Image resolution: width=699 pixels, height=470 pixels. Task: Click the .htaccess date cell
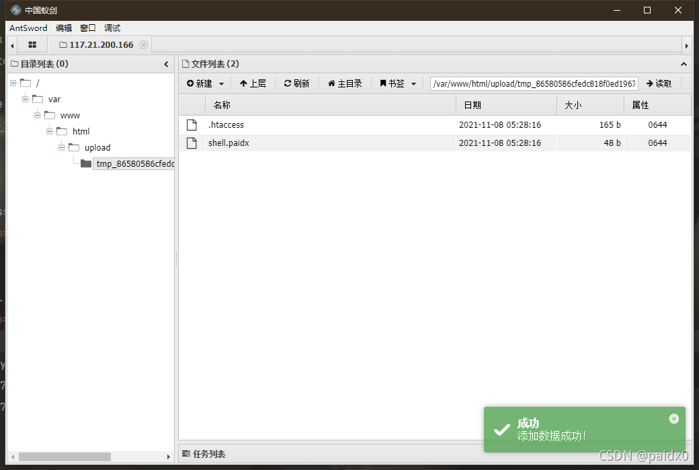(500, 125)
